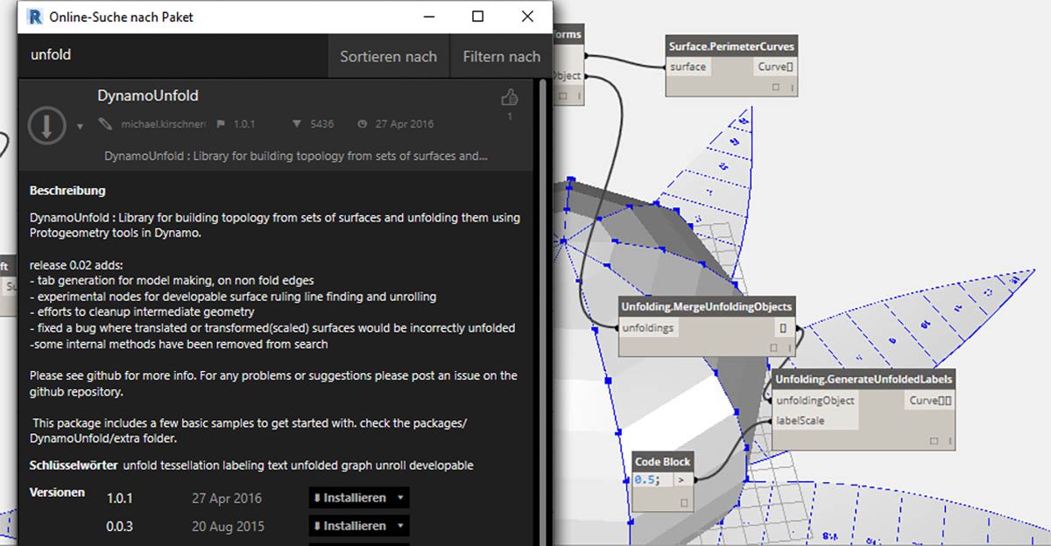
Task: Select the Unfolding.GenerateUnfoldedLabels node header
Action: tap(864, 379)
